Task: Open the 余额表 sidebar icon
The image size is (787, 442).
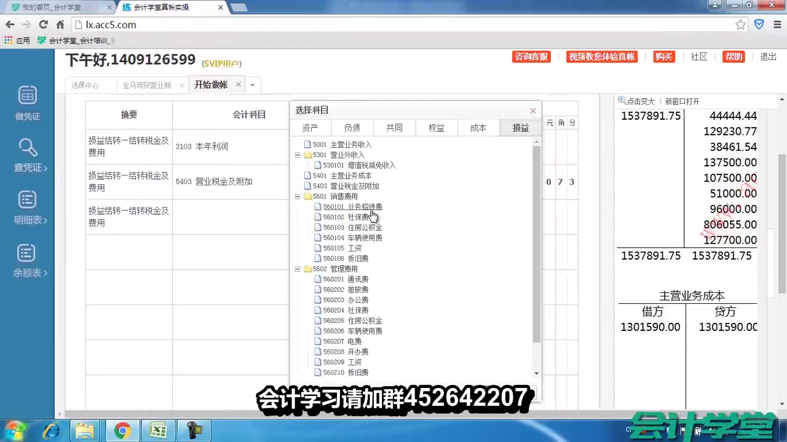Action: (x=26, y=252)
